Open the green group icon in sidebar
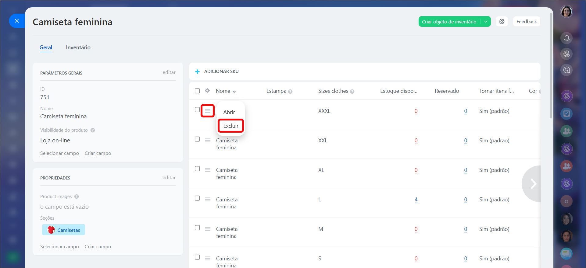The height and width of the screenshot is (268, 586). [566, 131]
